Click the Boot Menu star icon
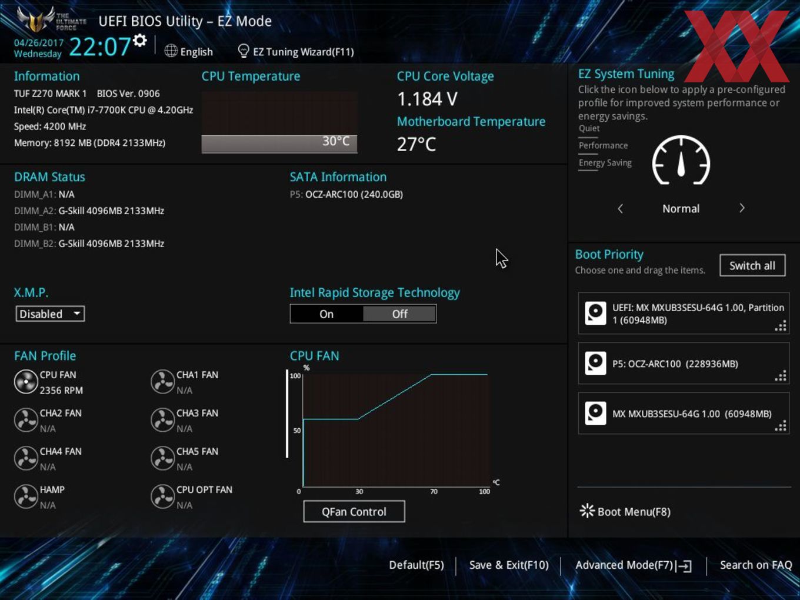This screenshot has height=600, width=800. (587, 511)
